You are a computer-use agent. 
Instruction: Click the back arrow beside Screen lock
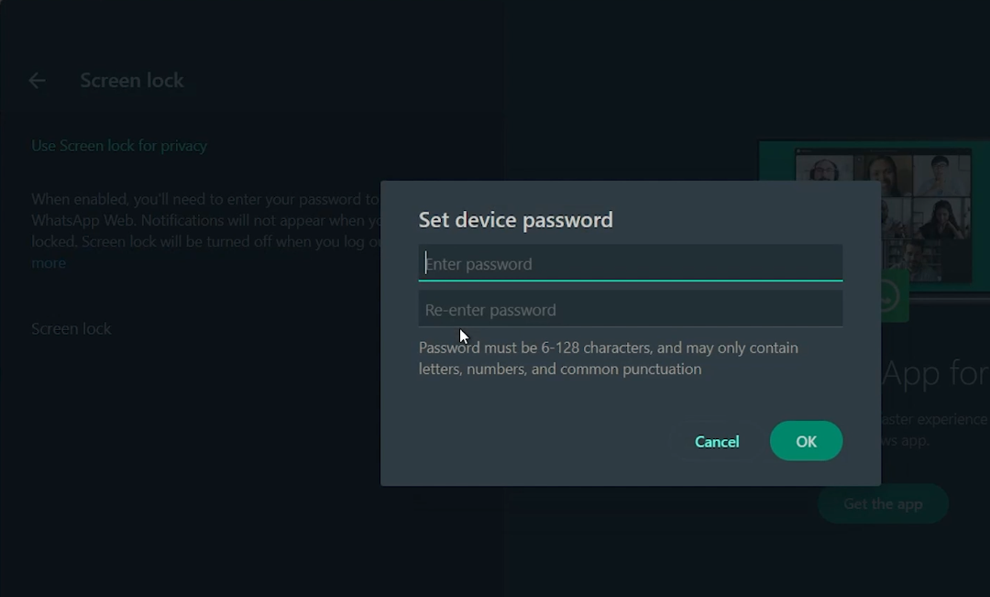[x=37, y=81]
